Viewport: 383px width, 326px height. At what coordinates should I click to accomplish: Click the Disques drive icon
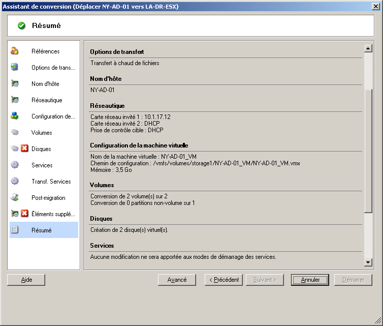click(15, 149)
